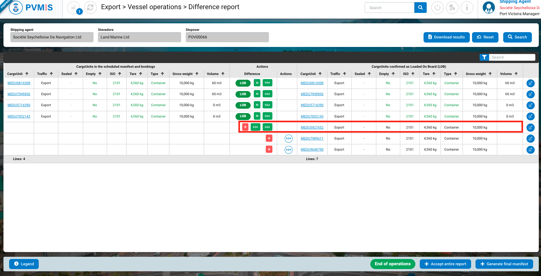Image resolution: width=541 pixels, height=276 pixels.
Task: Open the Legend button
Action: tap(24, 264)
